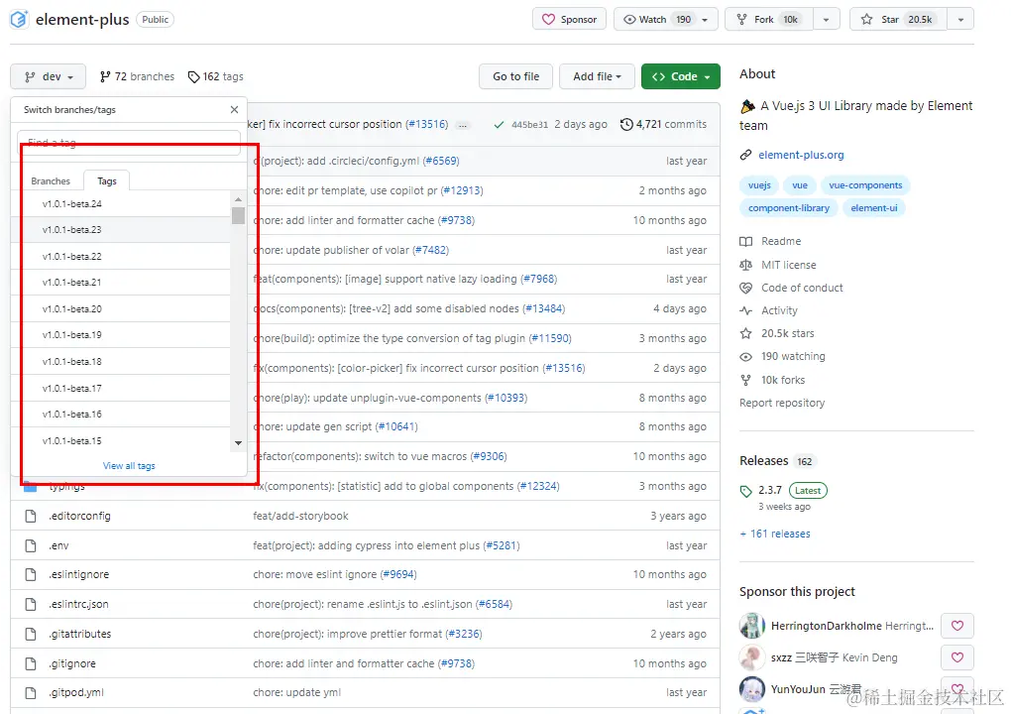The height and width of the screenshot is (714, 1011).
Task: Open the green Code dropdown
Action: click(x=681, y=76)
